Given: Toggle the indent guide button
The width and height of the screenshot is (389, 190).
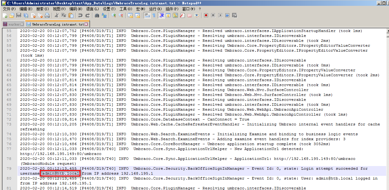Looking at the screenshot, I should [161, 15].
